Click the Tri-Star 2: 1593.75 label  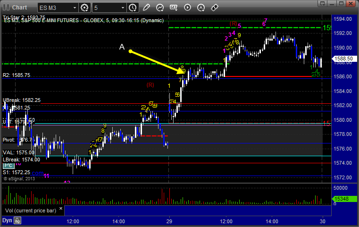pos(24,17)
